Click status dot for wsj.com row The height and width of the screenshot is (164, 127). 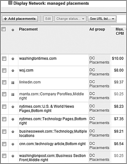pos(13,71)
